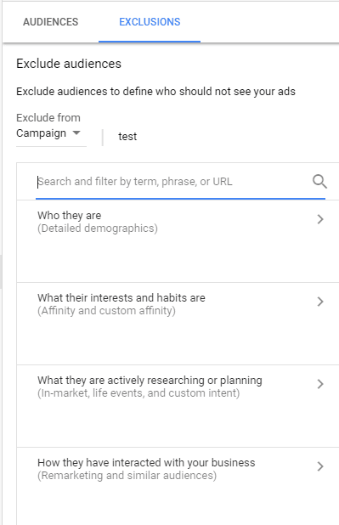Expand the "Who they are" chevron
Image resolution: width=339 pixels, height=525 pixels.
coord(320,219)
